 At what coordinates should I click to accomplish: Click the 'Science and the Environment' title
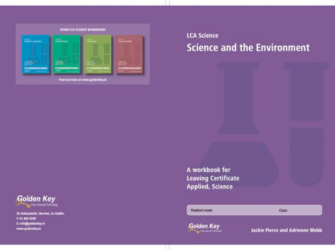tap(248, 48)
